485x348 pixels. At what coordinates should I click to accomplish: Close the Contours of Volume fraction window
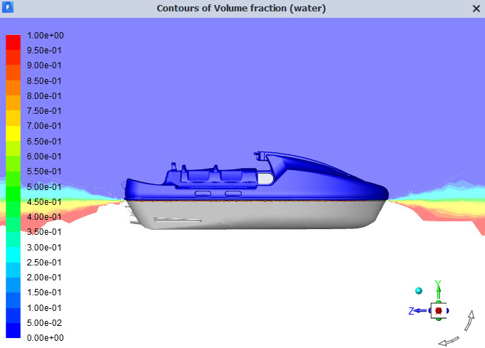476,9
